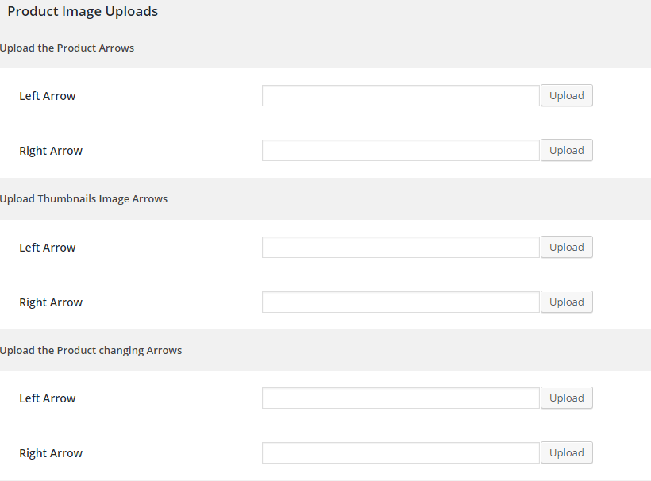Click Left Arrow label under Product Arrows

click(x=48, y=96)
